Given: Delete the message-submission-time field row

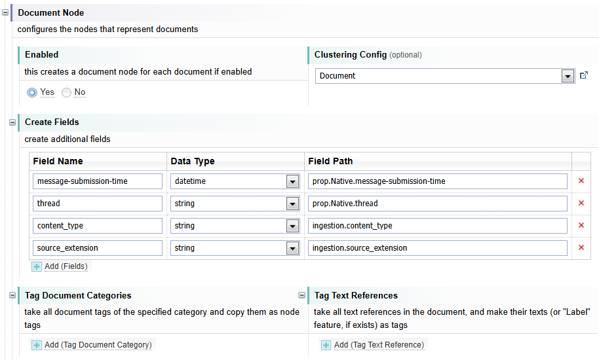Looking at the screenshot, I should pos(581,181).
